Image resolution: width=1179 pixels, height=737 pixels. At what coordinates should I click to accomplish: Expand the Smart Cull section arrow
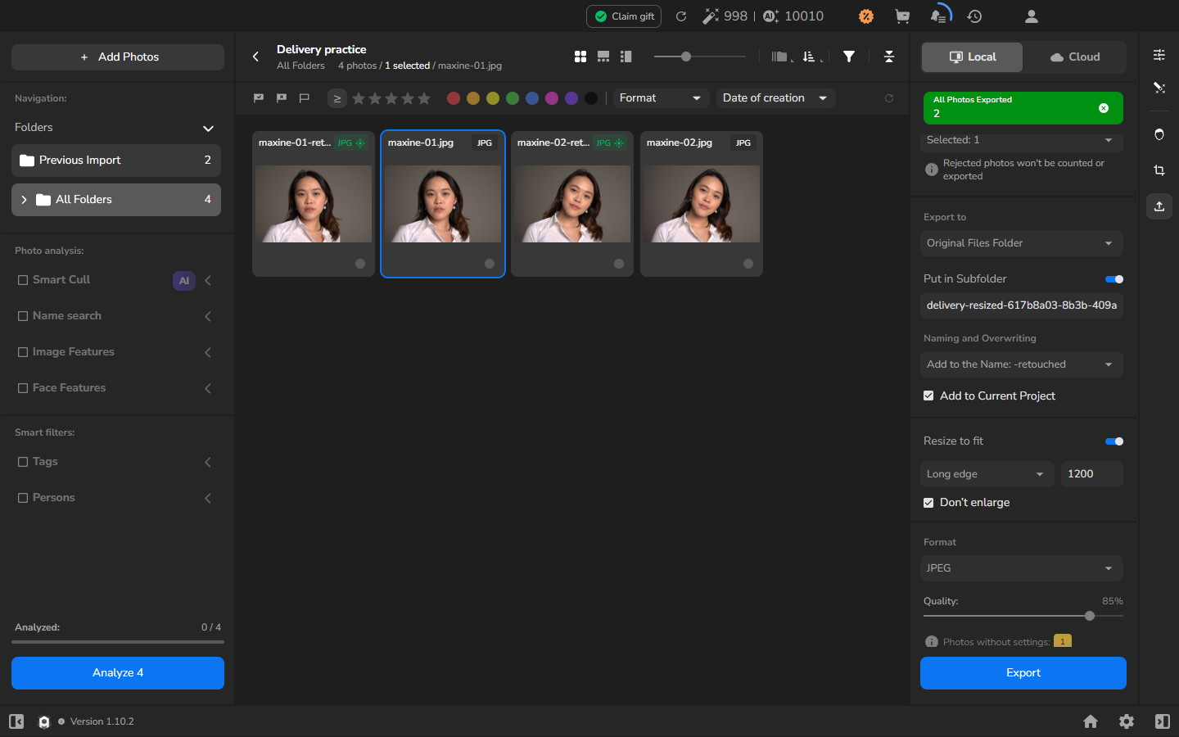pos(208,281)
